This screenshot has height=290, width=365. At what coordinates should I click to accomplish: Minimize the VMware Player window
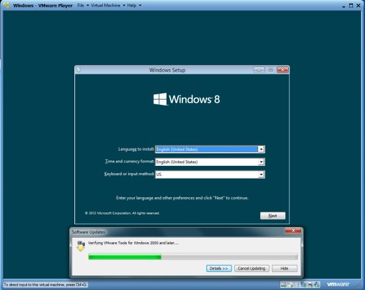[344, 6]
